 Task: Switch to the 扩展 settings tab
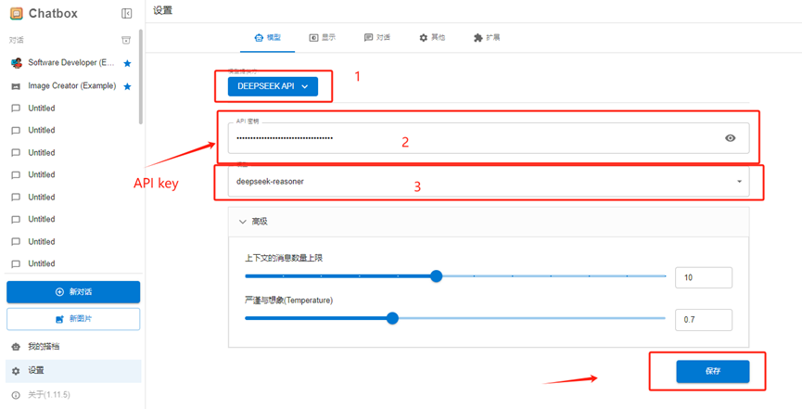487,37
